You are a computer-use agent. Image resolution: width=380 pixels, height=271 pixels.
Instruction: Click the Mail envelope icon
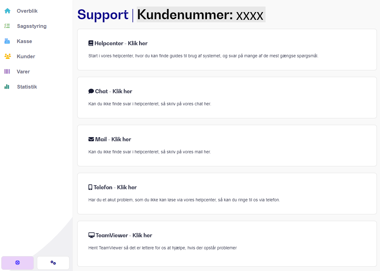tap(91, 139)
